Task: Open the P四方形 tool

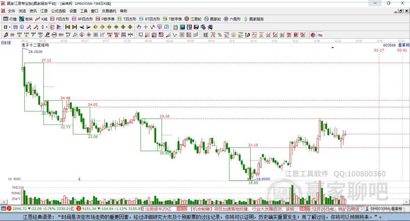Action: click(x=60, y=19)
